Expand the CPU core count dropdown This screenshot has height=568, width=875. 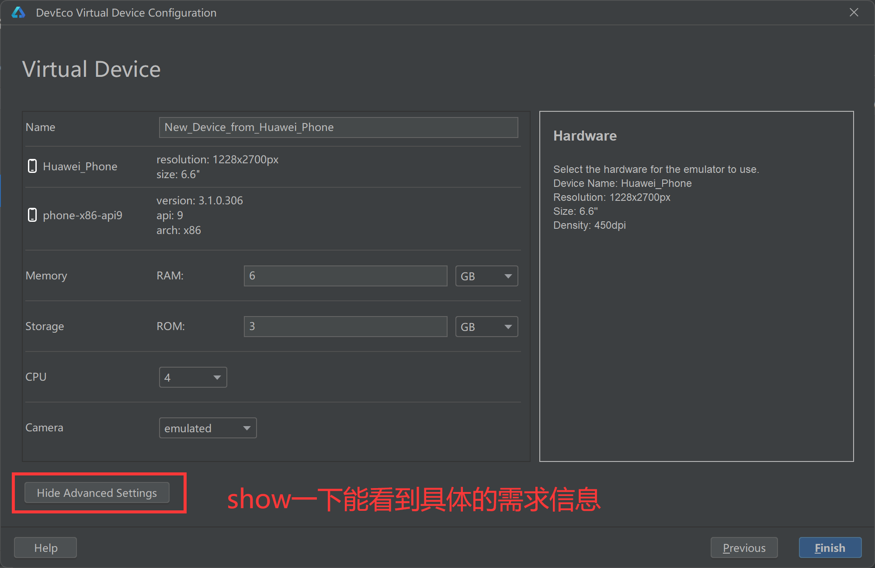pyautogui.click(x=193, y=377)
